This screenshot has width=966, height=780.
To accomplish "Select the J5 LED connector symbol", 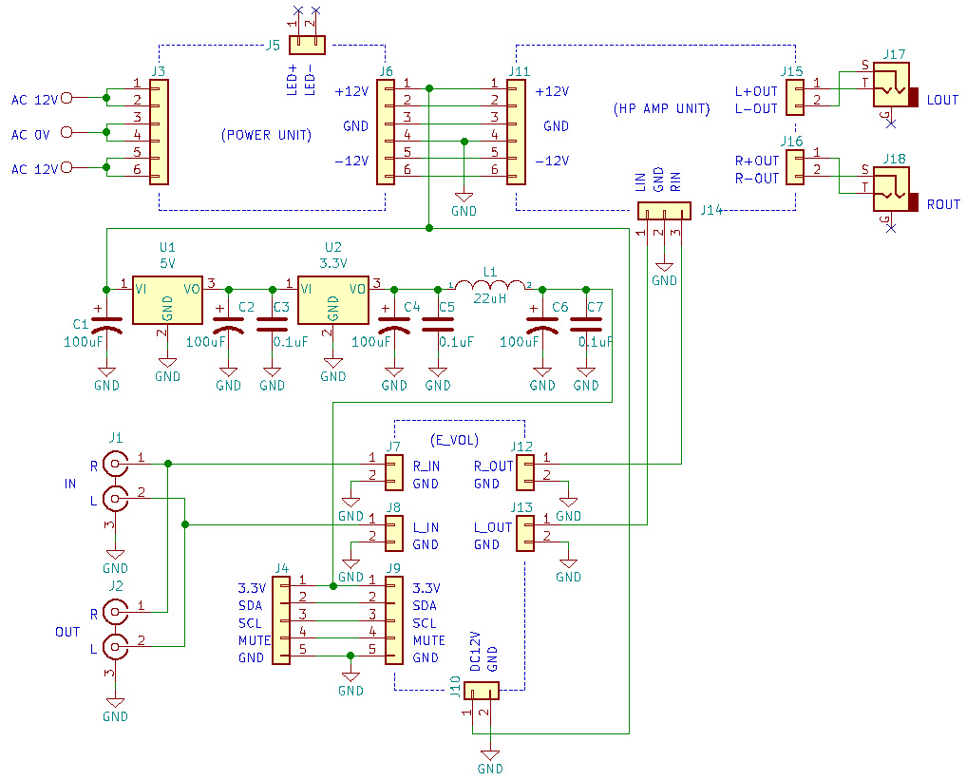I will (x=307, y=44).
